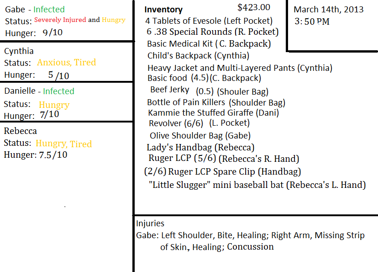Viewport: 378px width, 272px height.
Task: Click the Little Slugger baseball bat entry
Action: point(257,185)
